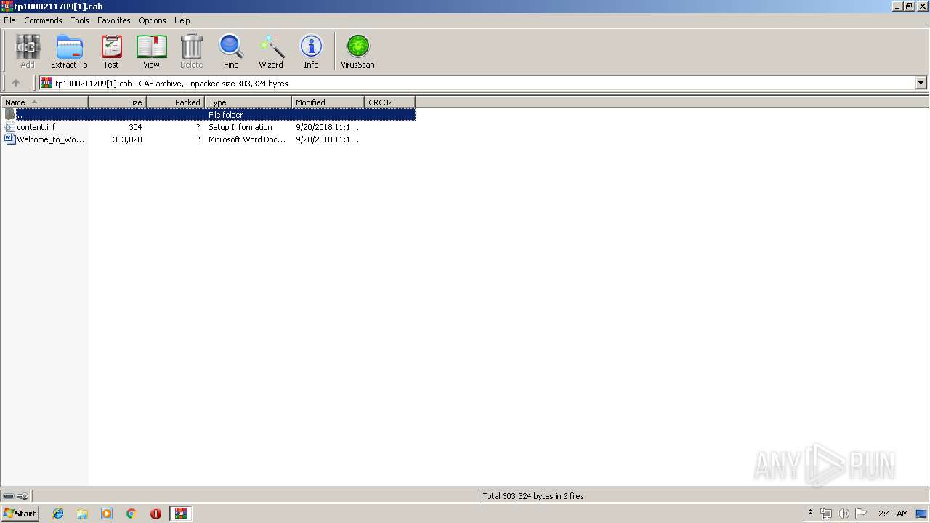The width and height of the screenshot is (930, 523).
Task: Open the File menu
Action: (x=9, y=20)
